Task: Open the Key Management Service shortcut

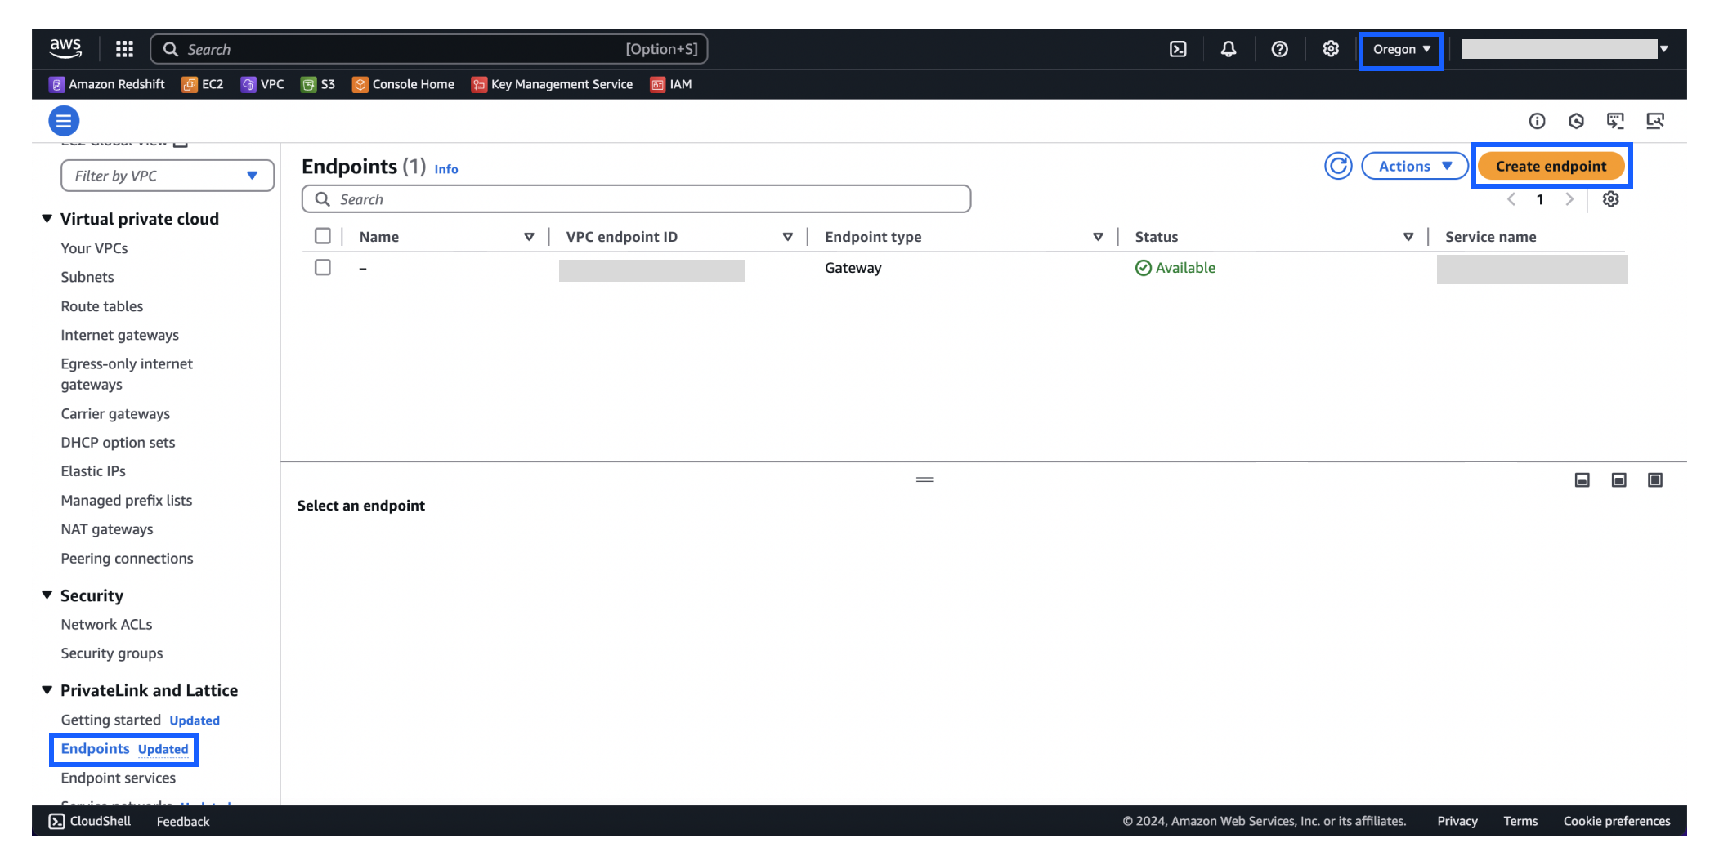Action: click(553, 84)
